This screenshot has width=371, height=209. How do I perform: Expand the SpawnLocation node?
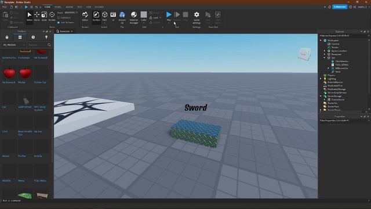(x=325, y=51)
